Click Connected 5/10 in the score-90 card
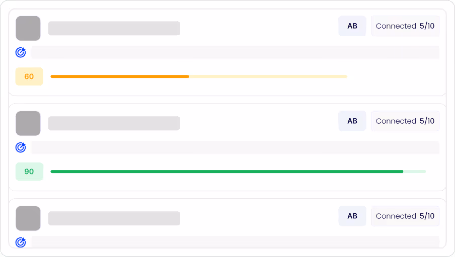 point(405,121)
